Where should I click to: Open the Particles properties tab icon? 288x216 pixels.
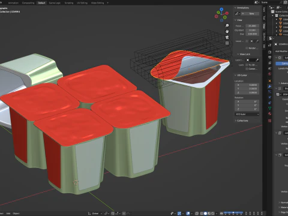pyautogui.click(x=270, y=92)
